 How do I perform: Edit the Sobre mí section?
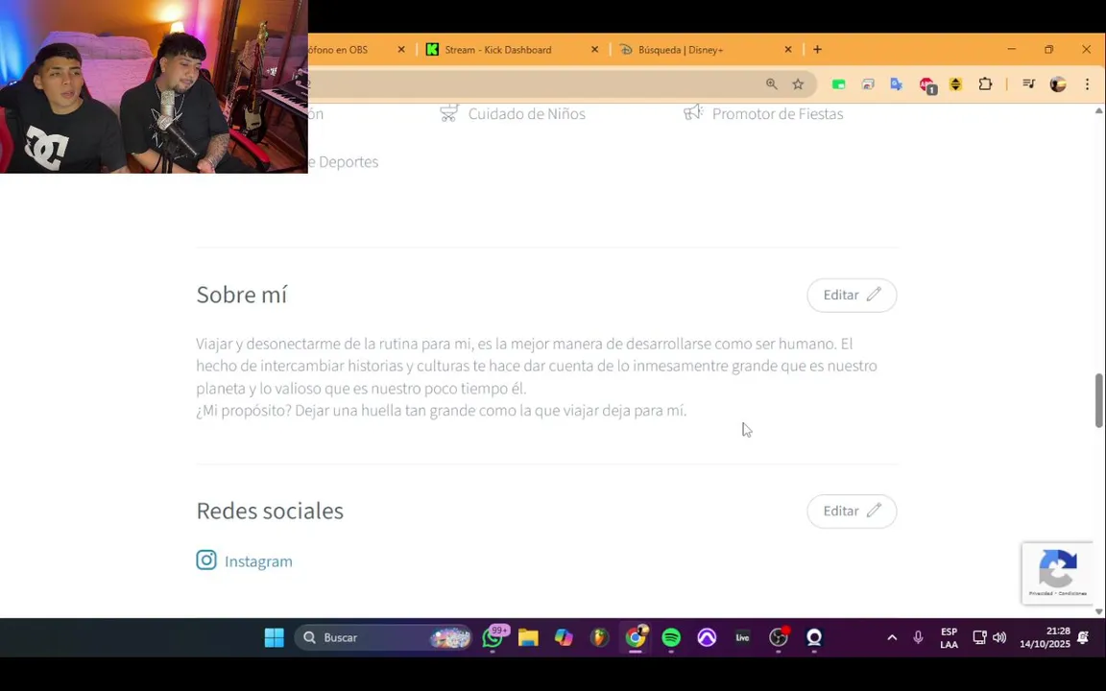[x=852, y=295]
